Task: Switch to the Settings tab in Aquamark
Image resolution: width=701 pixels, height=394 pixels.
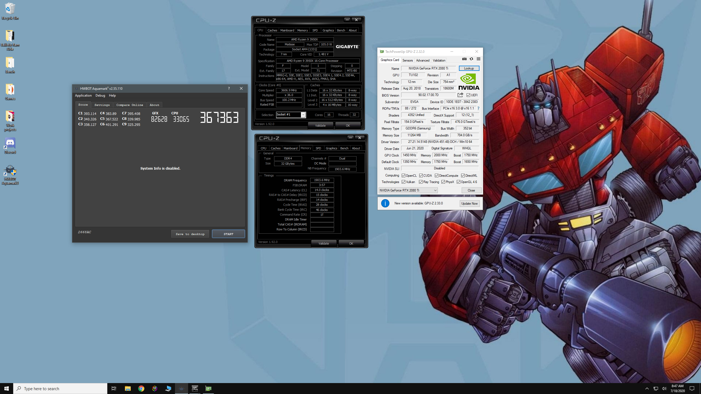Action: tap(102, 105)
